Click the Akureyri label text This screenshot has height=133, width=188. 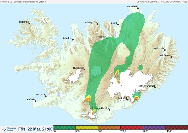[102, 37]
